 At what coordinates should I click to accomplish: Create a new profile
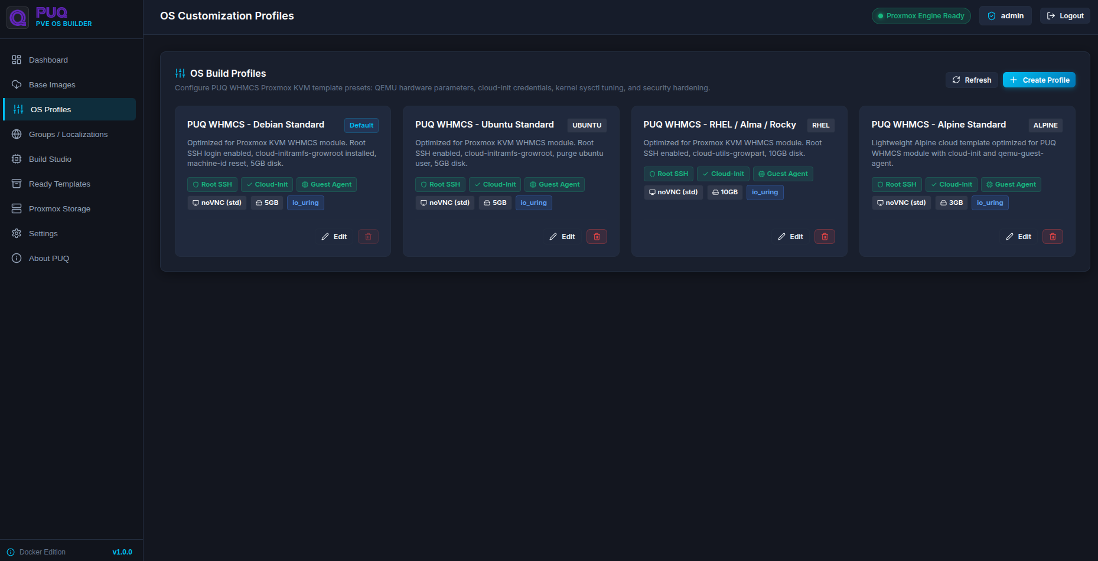(x=1039, y=80)
